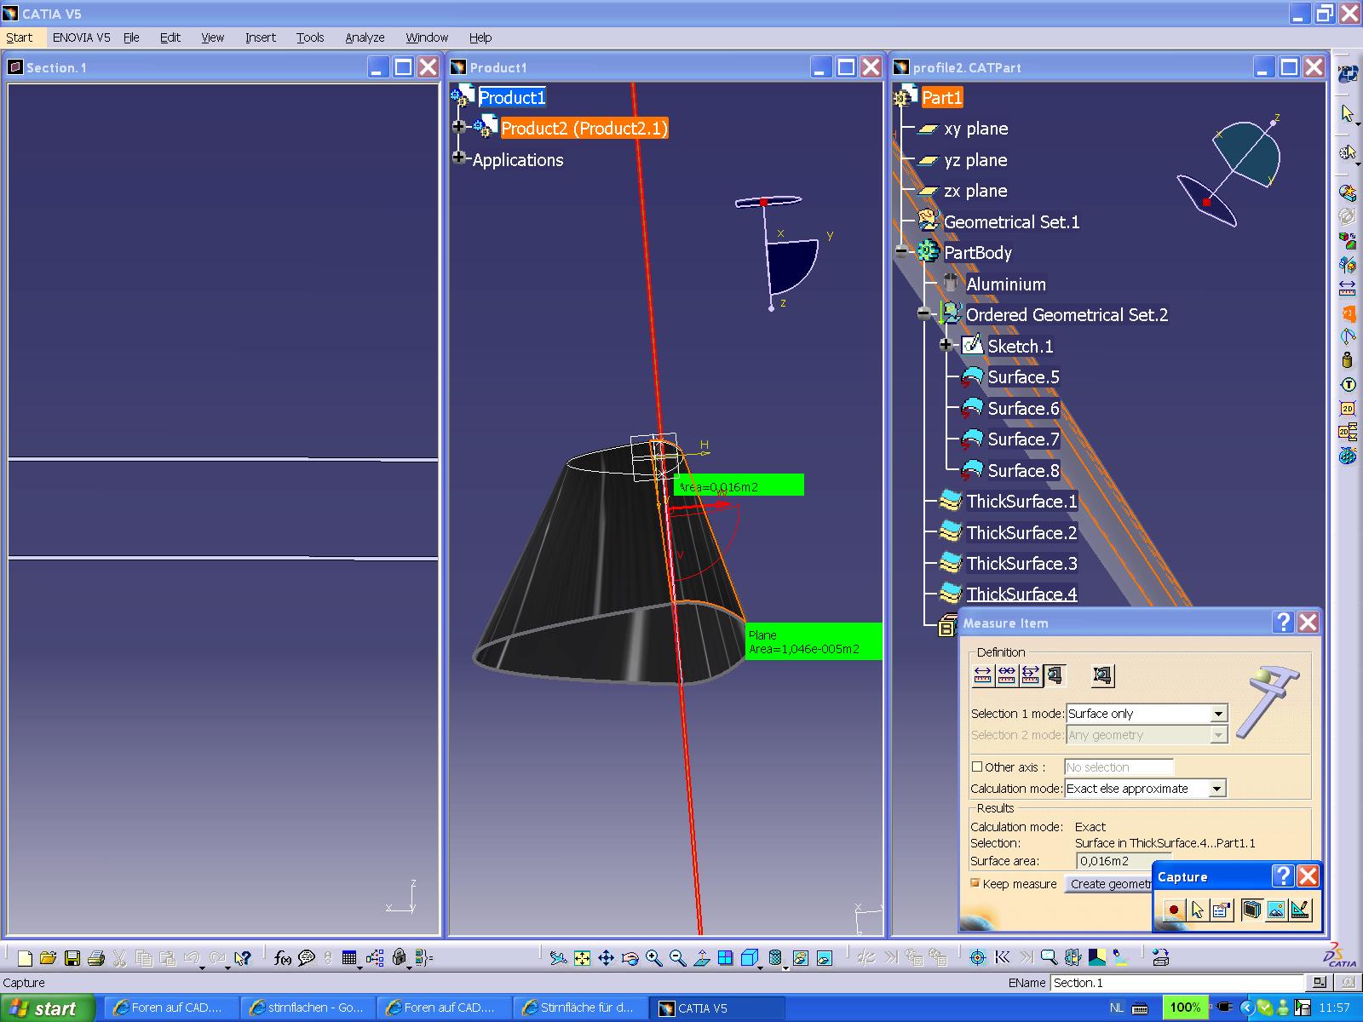The image size is (1363, 1022).
Task: Select the Aluminium material node
Action: (1005, 284)
